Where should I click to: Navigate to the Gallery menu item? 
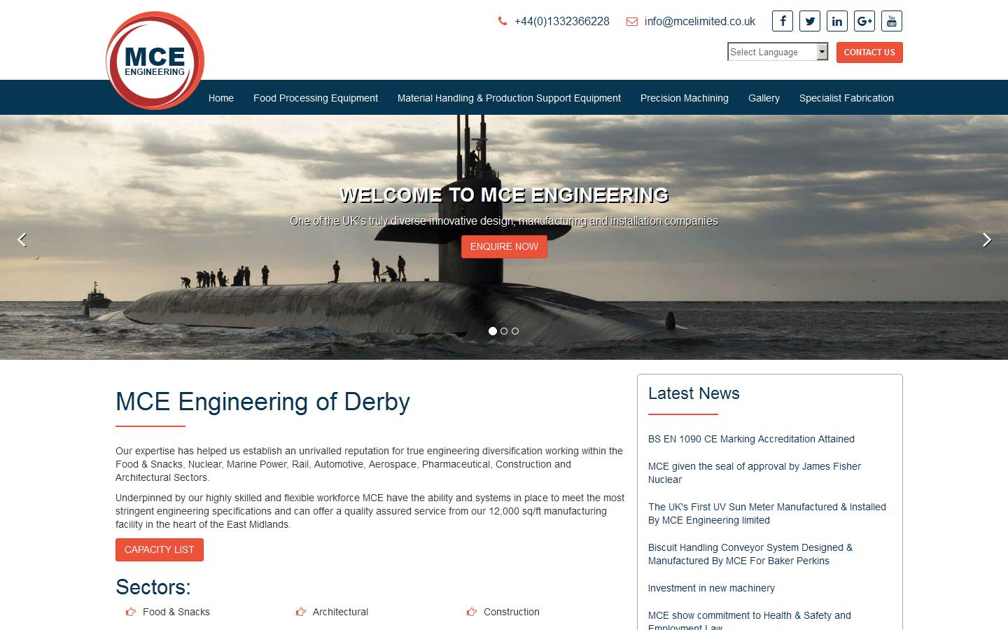tap(764, 98)
